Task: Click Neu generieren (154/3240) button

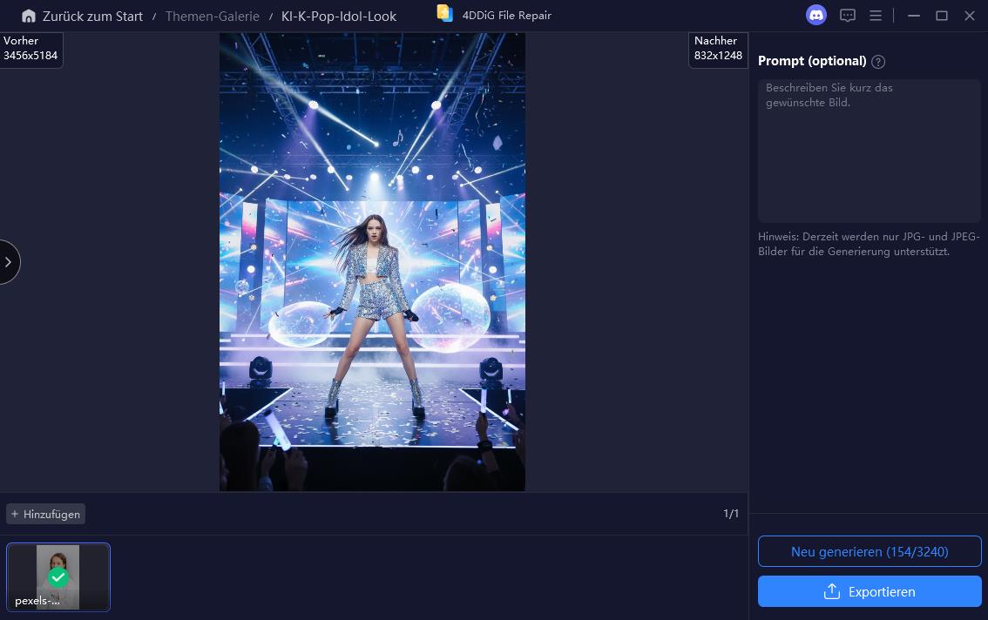Action: pos(870,551)
